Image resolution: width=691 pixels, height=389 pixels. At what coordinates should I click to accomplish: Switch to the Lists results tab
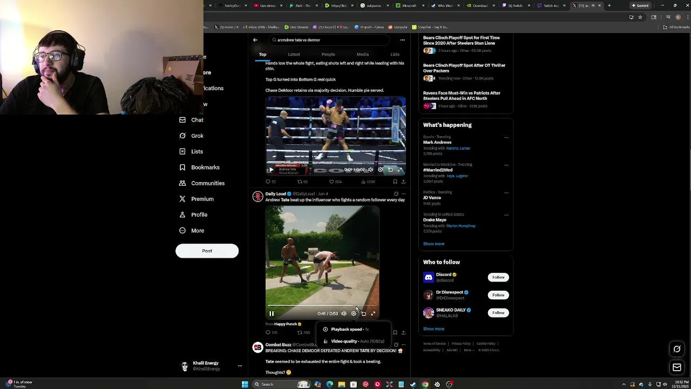coord(395,54)
